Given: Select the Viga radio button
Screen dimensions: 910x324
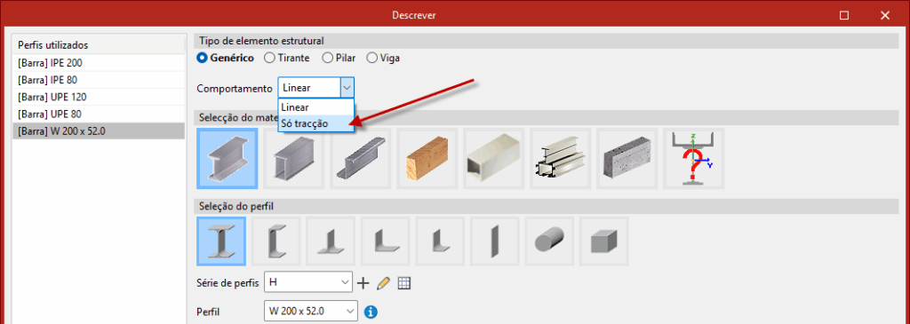Looking at the screenshot, I should point(383,58).
